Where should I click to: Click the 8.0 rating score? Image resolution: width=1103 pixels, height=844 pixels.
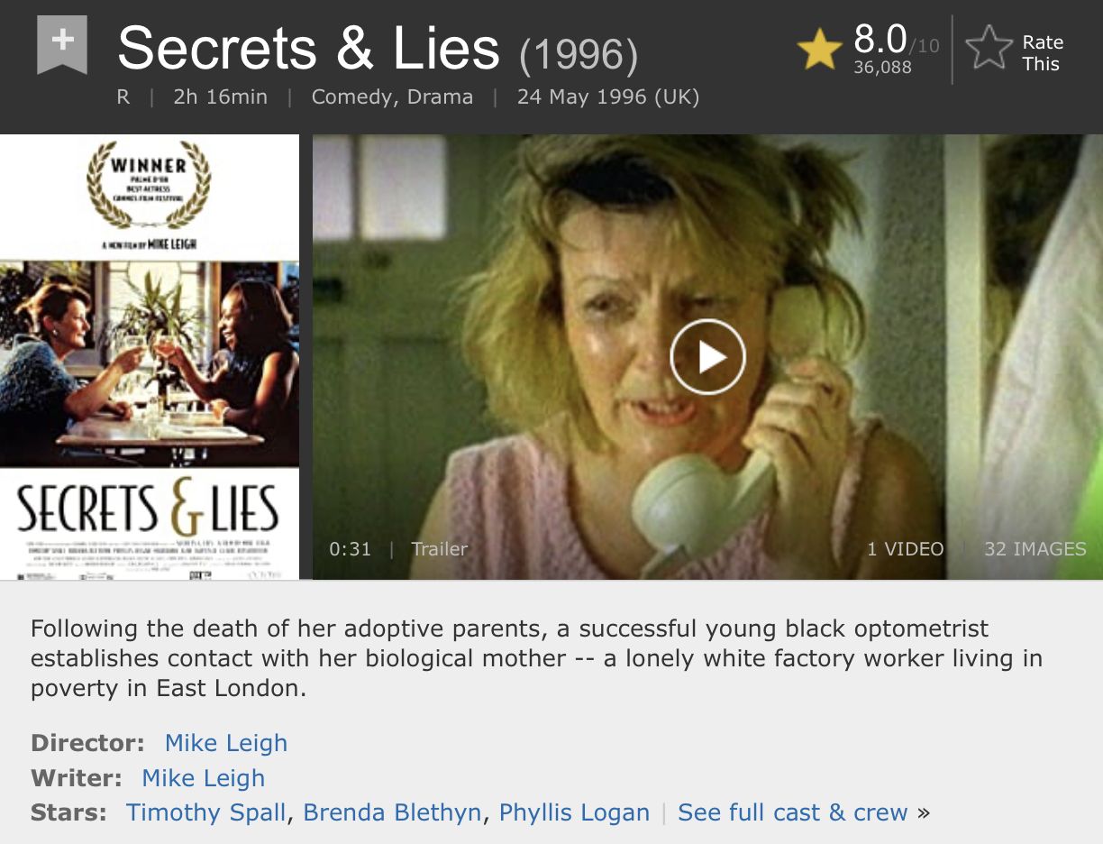880,39
